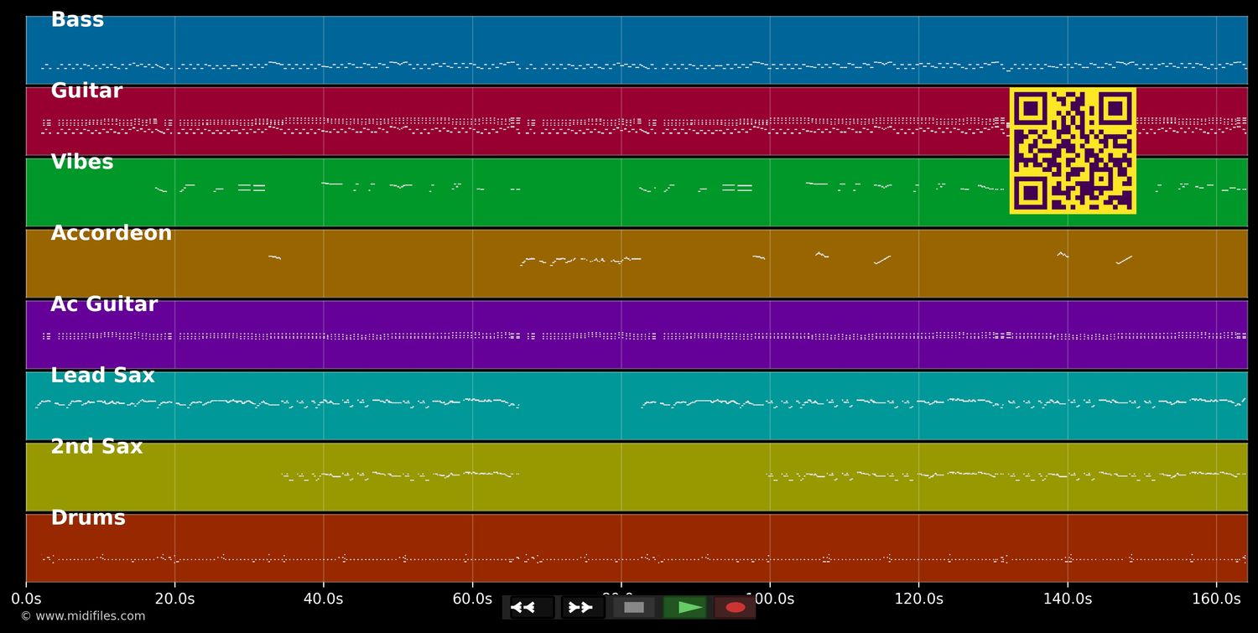
Task: Select the Vibes track label
Action: click(82, 163)
